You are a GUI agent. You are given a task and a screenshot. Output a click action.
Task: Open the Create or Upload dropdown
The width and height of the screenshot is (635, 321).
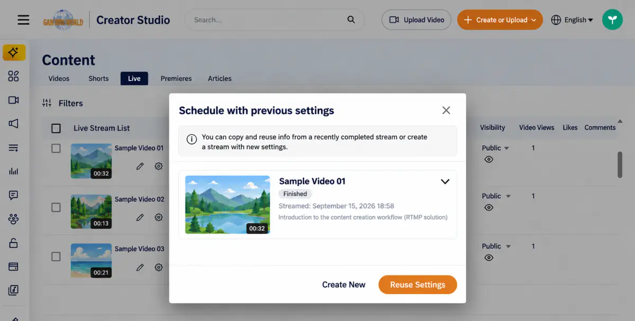[x=500, y=20]
